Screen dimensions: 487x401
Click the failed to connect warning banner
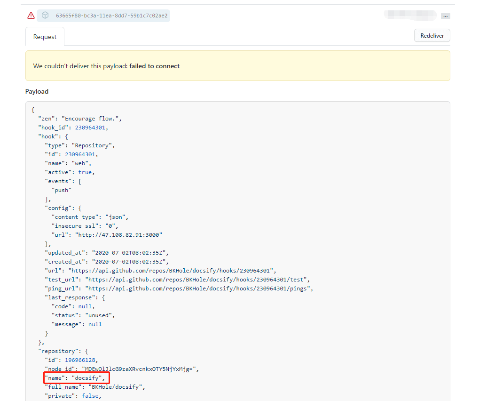click(x=237, y=66)
